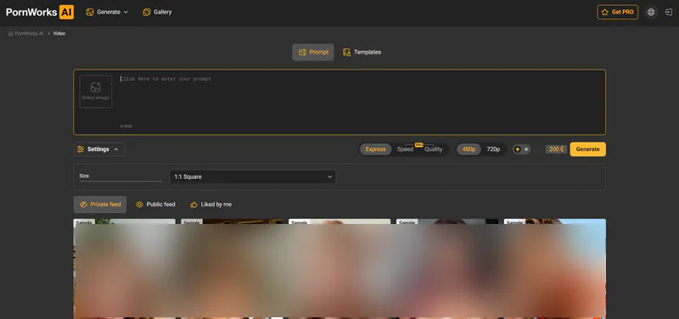Switch to the Prompt tab
The height and width of the screenshot is (319, 679).
point(313,52)
